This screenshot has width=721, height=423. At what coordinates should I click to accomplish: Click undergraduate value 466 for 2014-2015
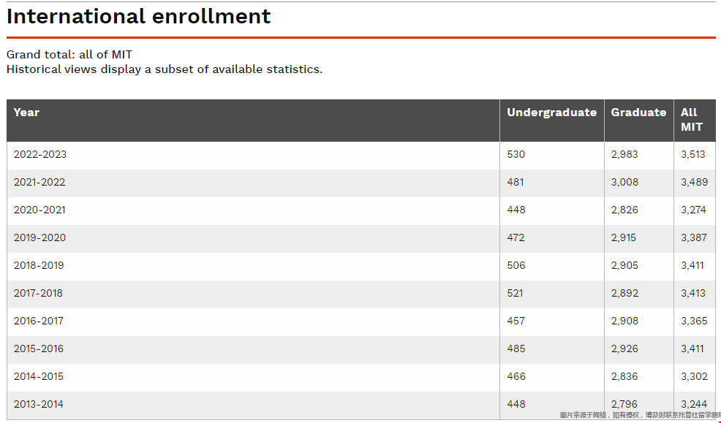(516, 377)
